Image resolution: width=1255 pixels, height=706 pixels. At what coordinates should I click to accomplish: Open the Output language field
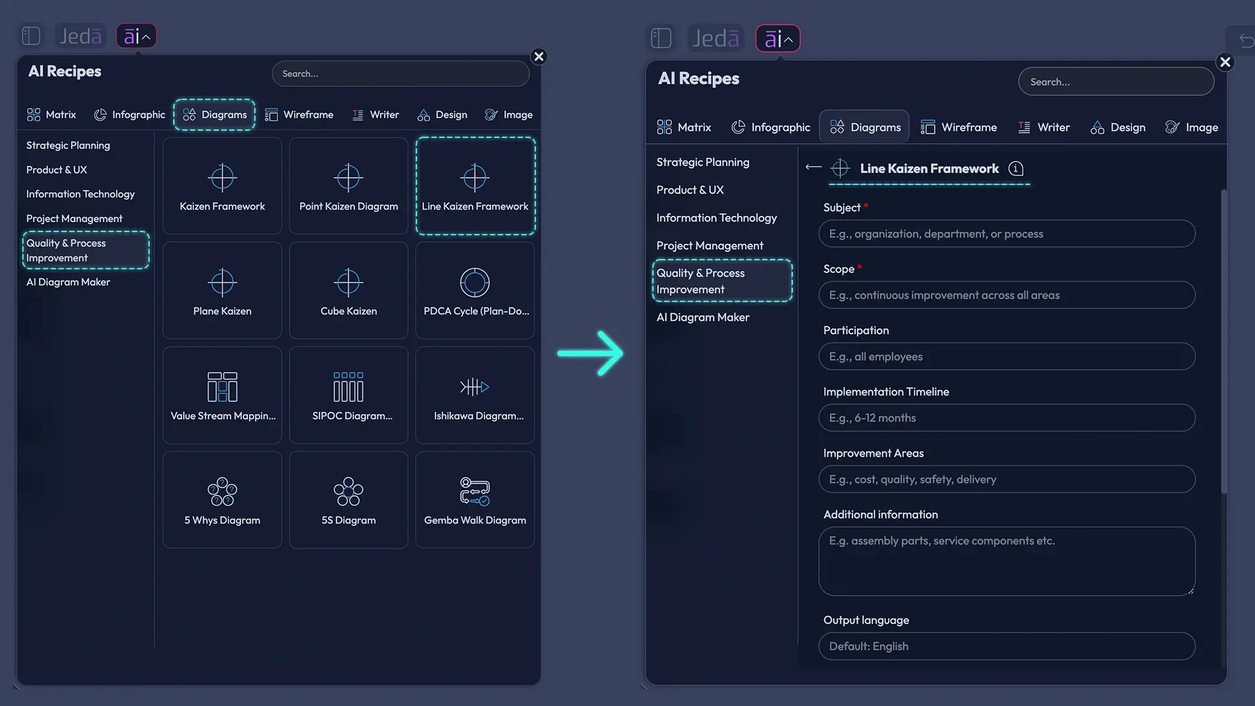(x=1007, y=646)
